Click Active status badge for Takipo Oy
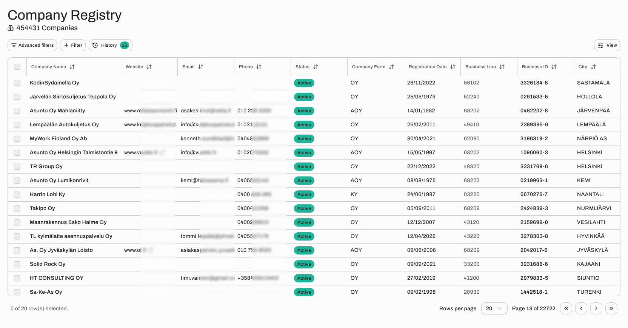628x328 pixels. tap(304, 208)
